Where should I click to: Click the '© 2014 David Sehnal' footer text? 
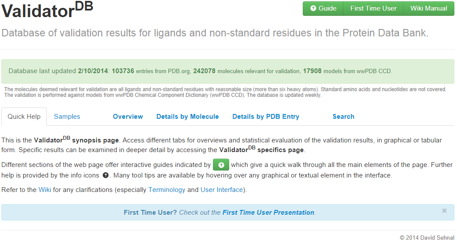click(427, 238)
